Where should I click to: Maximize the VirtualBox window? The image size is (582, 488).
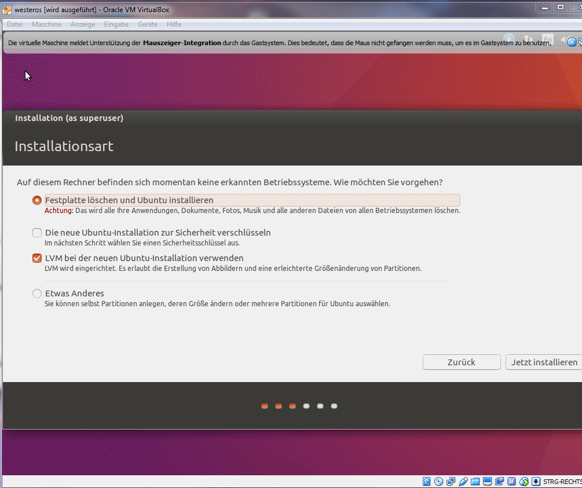pyautogui.click(x=561, y=8)
